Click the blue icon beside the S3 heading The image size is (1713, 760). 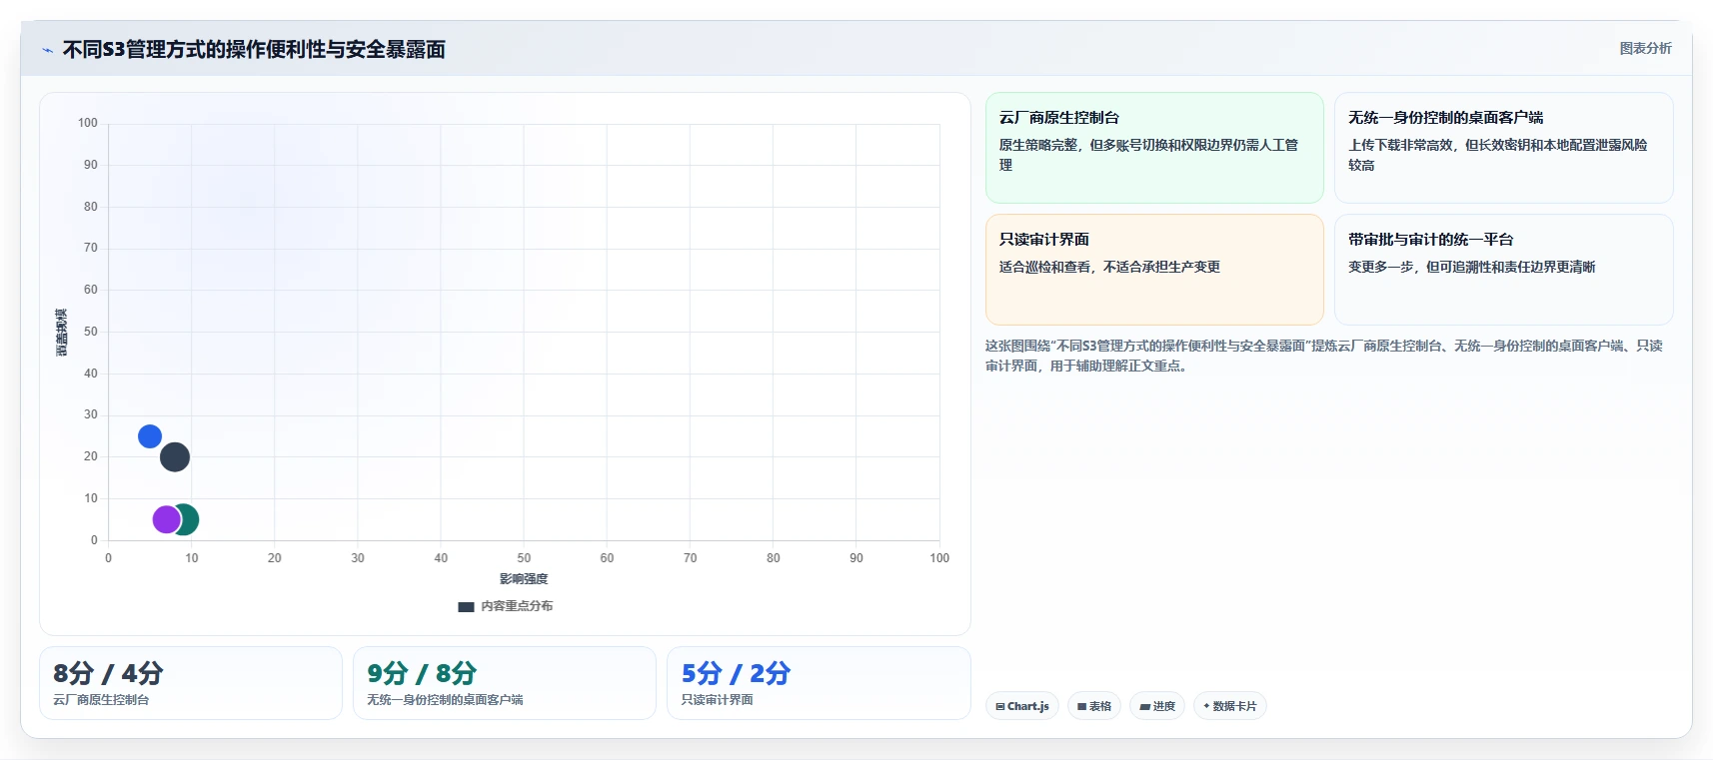point(47,50)
